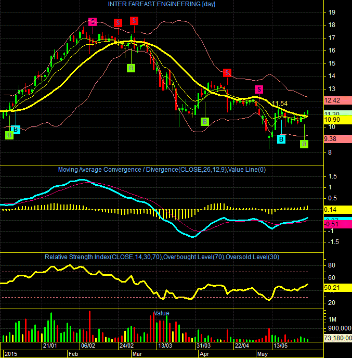
Task: Select the May month label
Action: pyautogui.click(x=263, y=354)
